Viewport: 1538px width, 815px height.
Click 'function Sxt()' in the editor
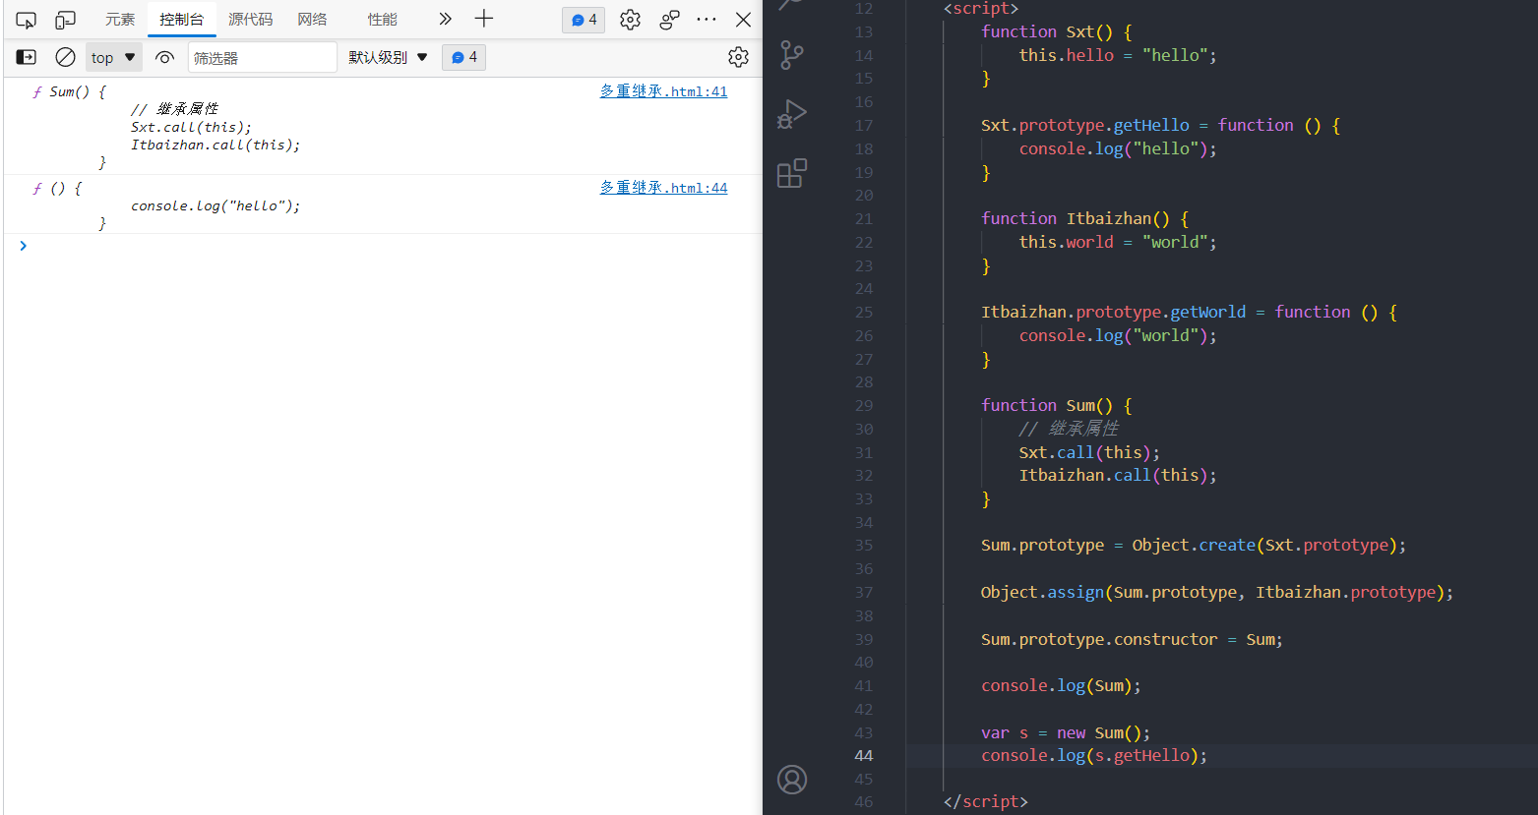(1057, 32)
